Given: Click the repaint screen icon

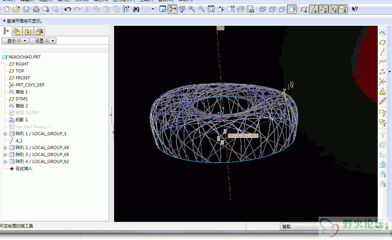Looking at the screenshot, I should tap(163, 9).
